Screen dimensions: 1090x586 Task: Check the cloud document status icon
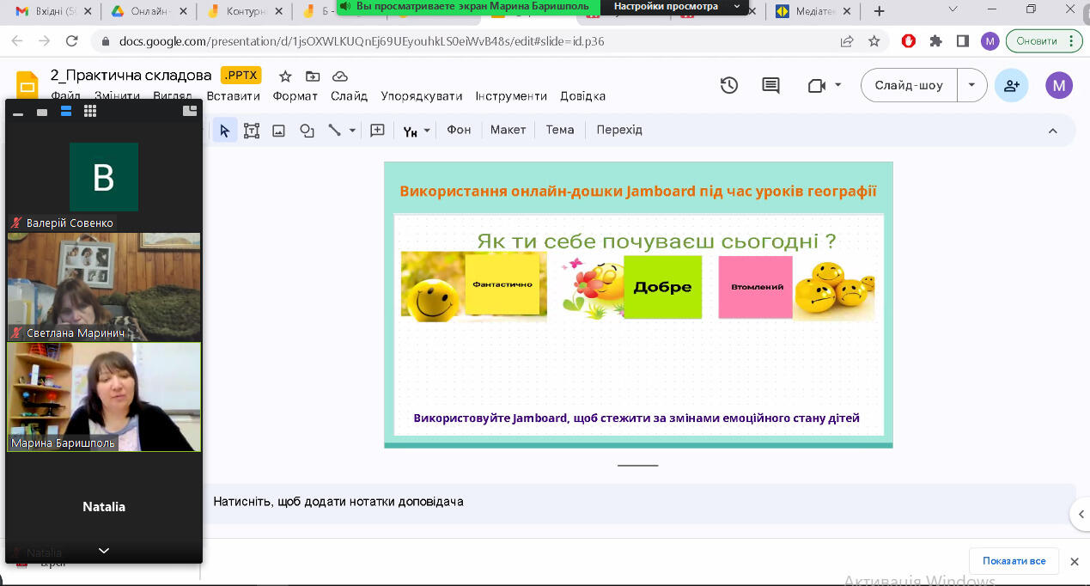point(339,76)
